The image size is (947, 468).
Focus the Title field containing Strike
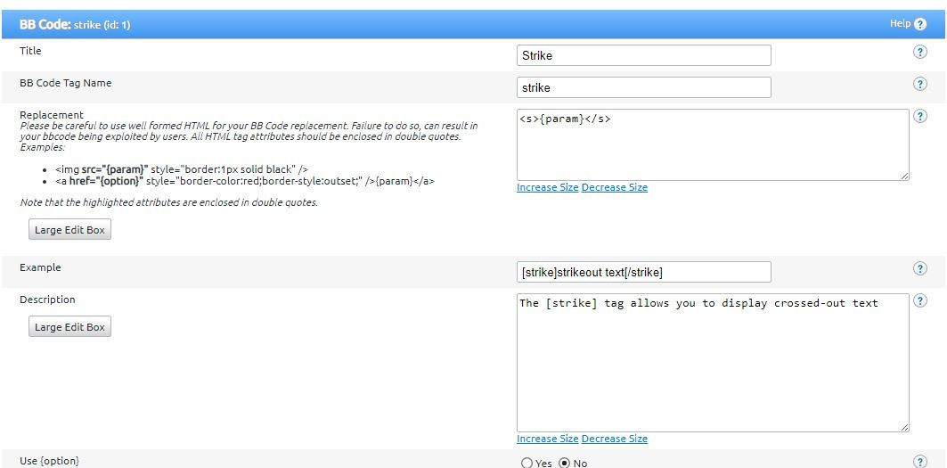[644, 55]
